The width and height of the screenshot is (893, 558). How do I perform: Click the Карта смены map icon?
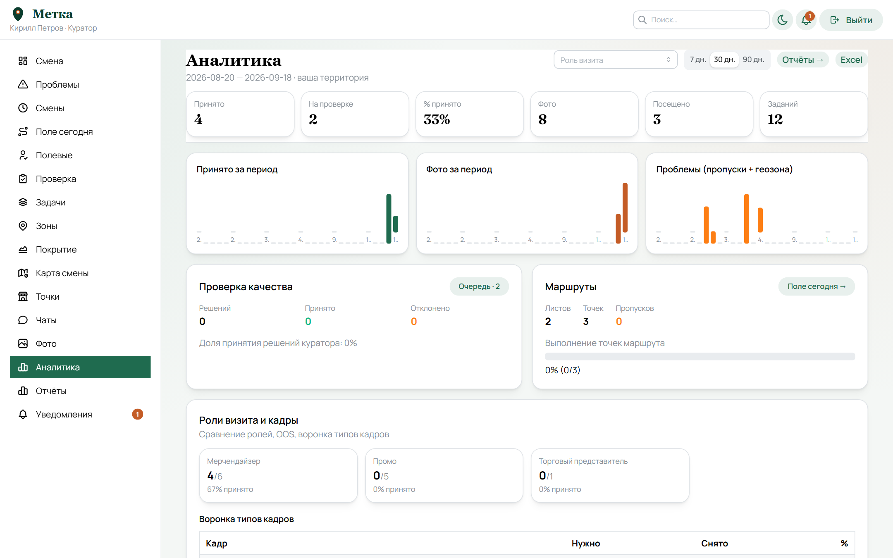(23, 273)
